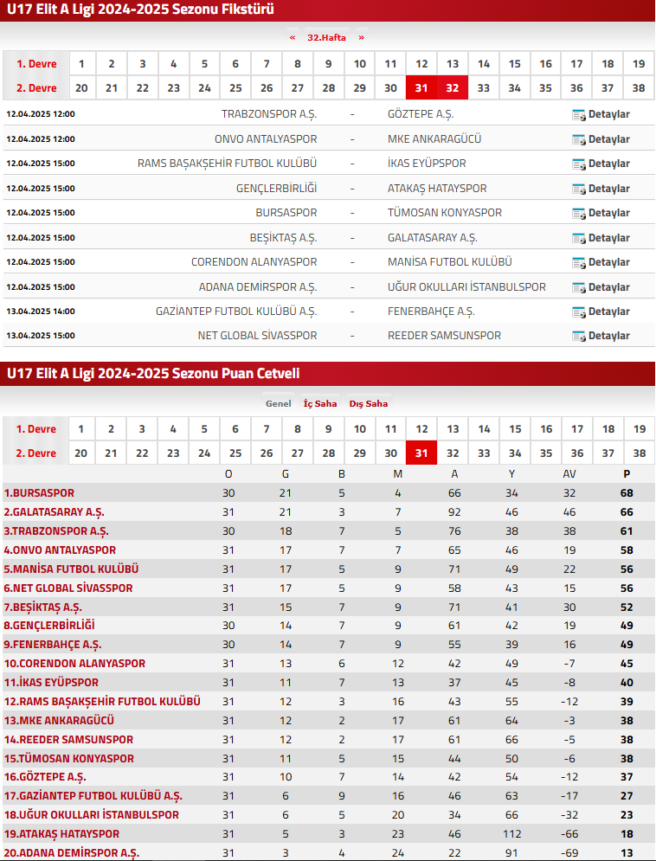656x861 pixels.
Task: Select week 1 in fixture week grid
Action: point(81,63)
